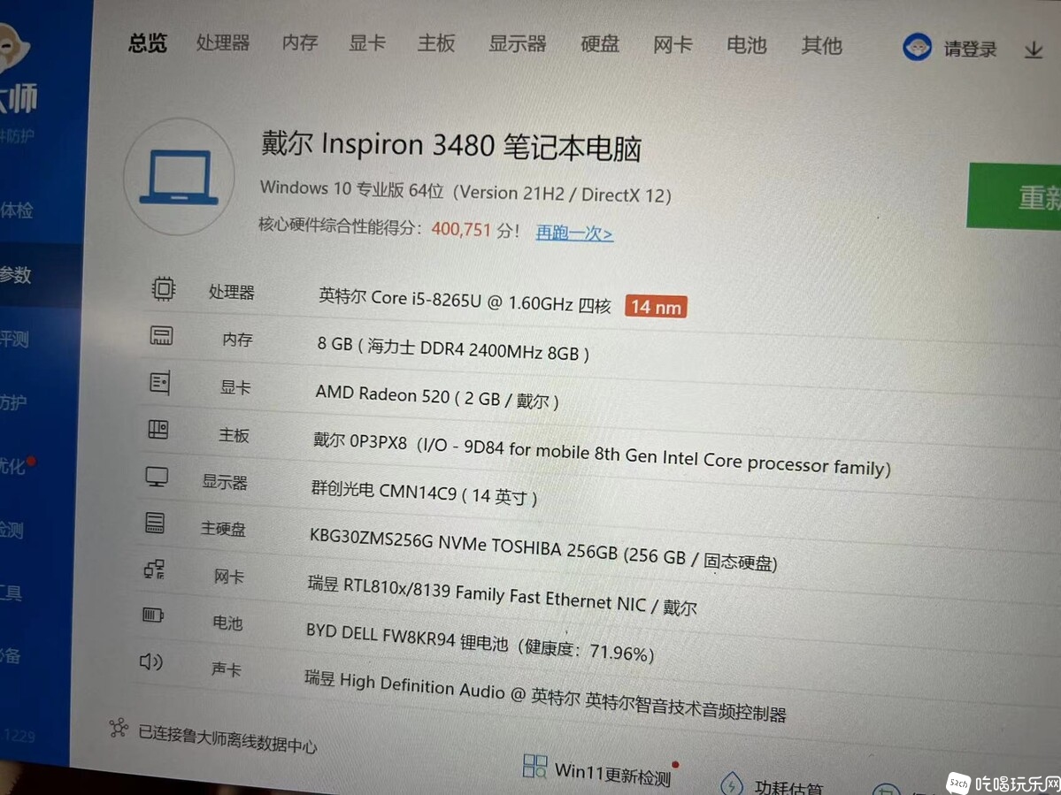Click the 功耗估算 lightning icon
Image resolution: width=1061 pixels, height=795 pixels.
coord(731,784)
